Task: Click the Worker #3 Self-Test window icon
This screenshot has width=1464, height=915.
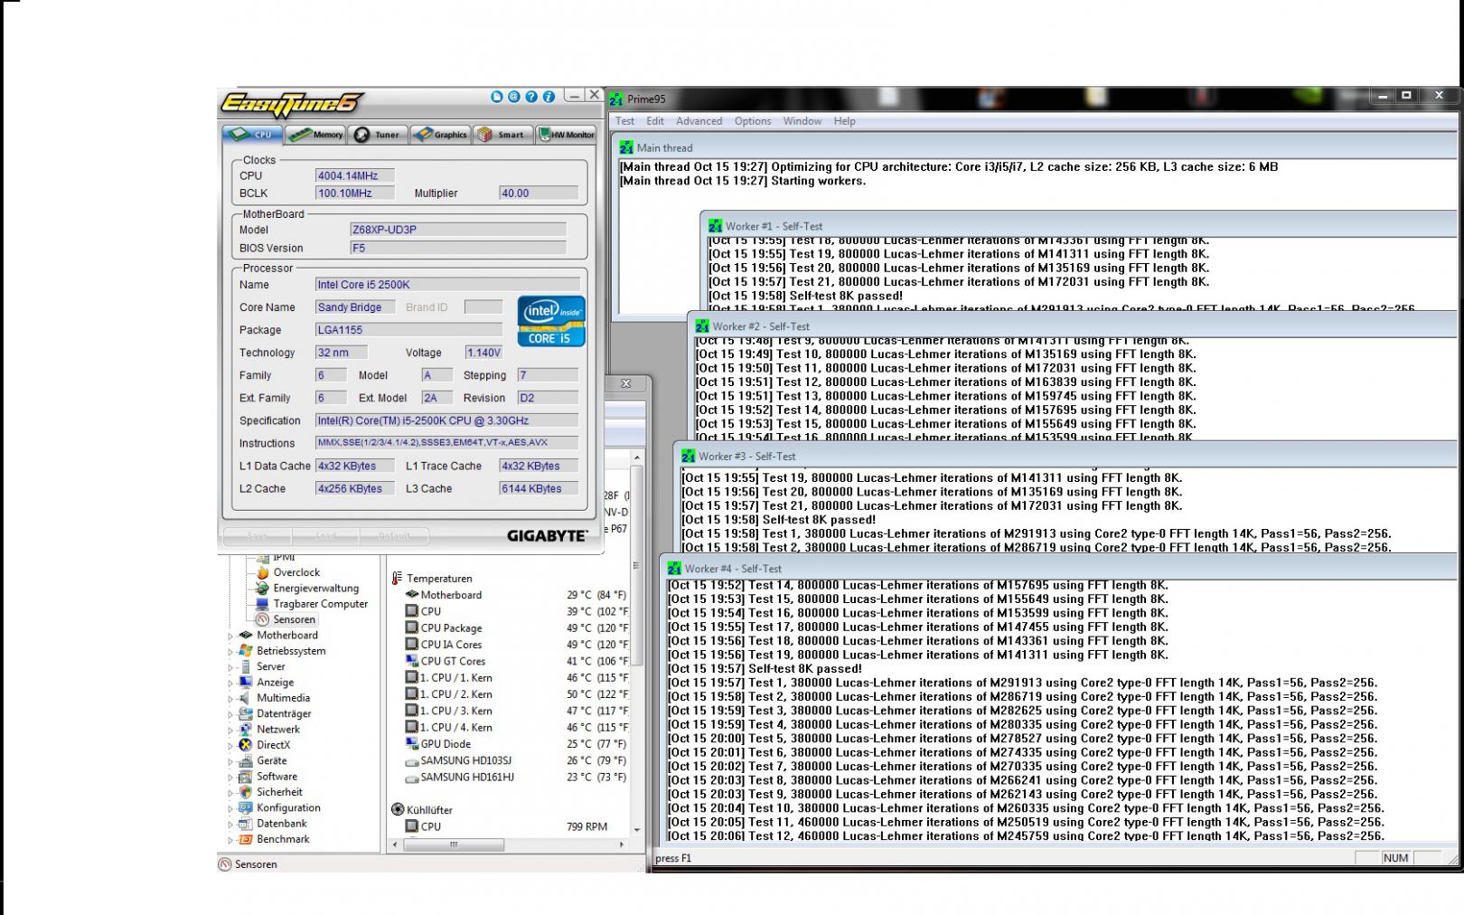Action: [x=689, y=457]
